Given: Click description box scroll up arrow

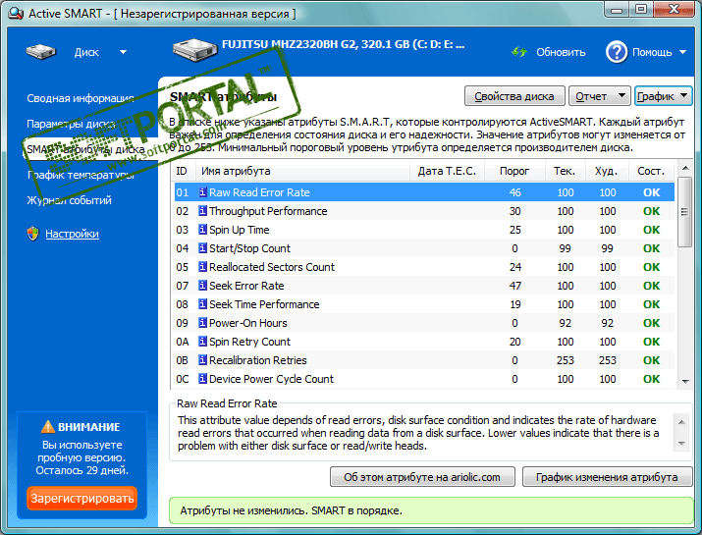Looking at the screenshot, I should pos(681,422).
